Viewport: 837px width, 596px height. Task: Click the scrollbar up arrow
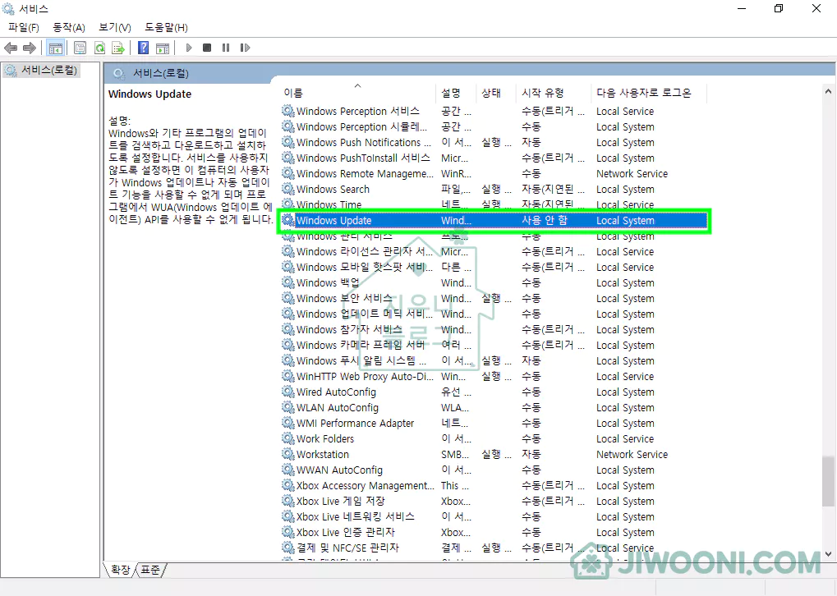tap(828, 92)
